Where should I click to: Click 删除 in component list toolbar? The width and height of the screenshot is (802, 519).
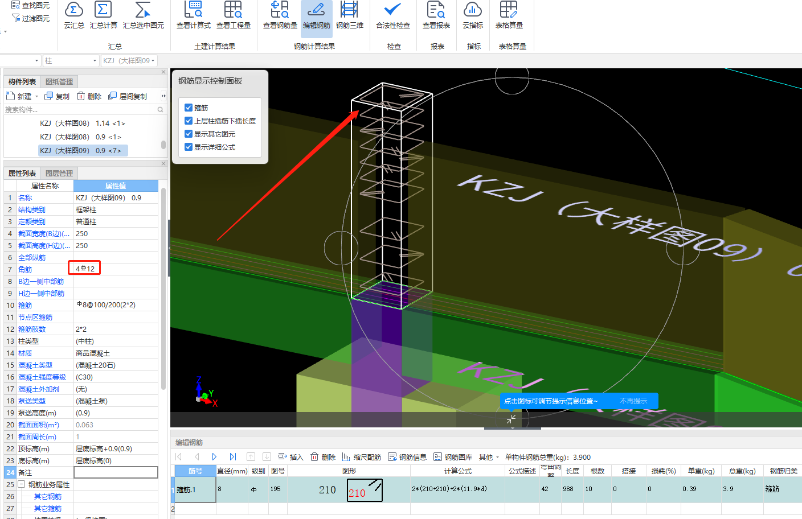[x=89, y=96]
